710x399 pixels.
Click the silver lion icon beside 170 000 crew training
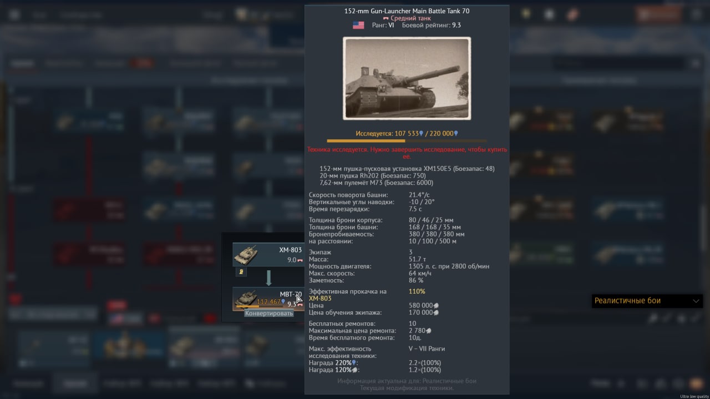[435, 313]
